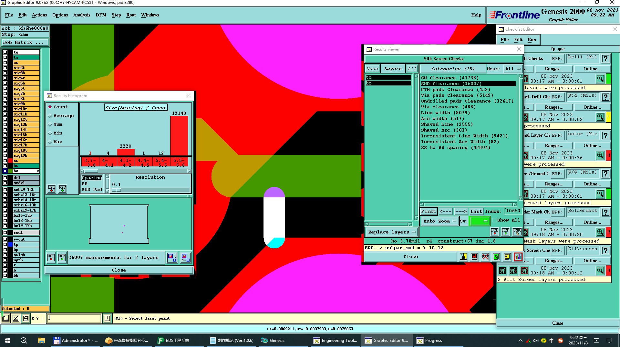This screenshot has height=347, width=620.
Task: Click the Close button in Checklist Editor
Action: point(558,323)
